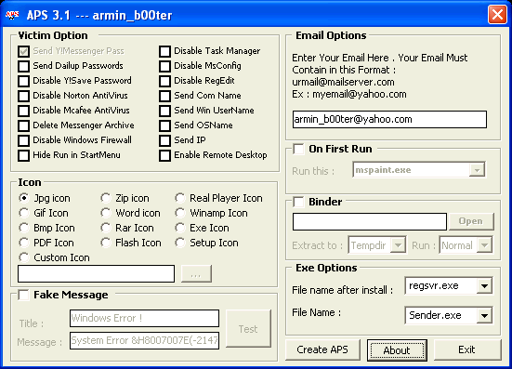
Task: Click the custom icon browse "..." button
Action: click(196, 273)
